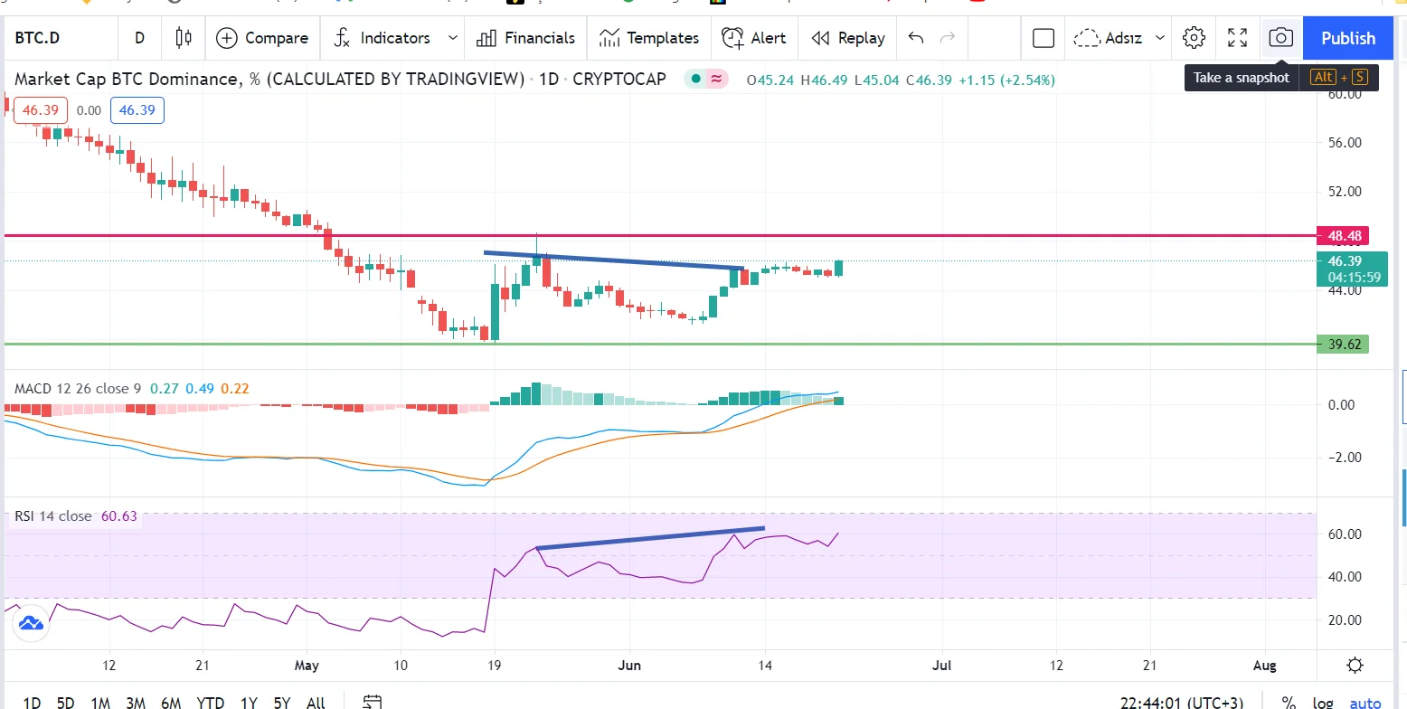The width and height of the screenshot is (1407, 709).
Task: Select the blue trendline on price chart
Action: coord(614,260)
